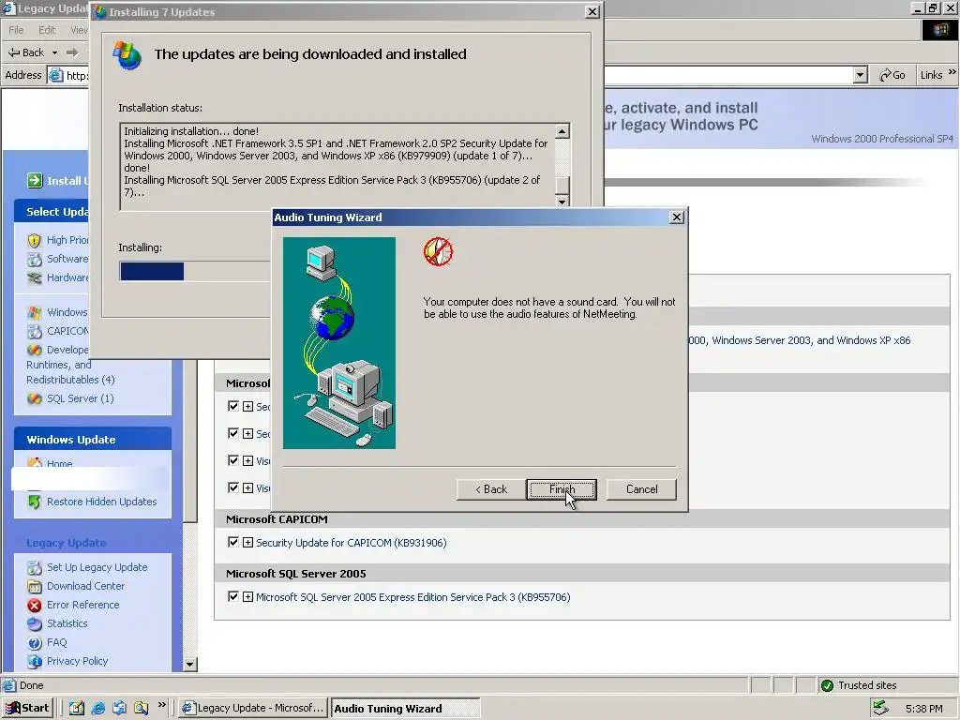This screenshot has height=720, width=960.
Task: Click the Developer Tools category icon
Action: 35,350
